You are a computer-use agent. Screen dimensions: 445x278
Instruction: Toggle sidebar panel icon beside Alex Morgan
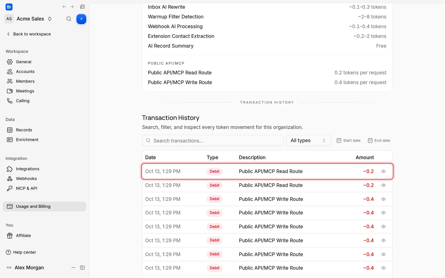click(x=82, y=267)
